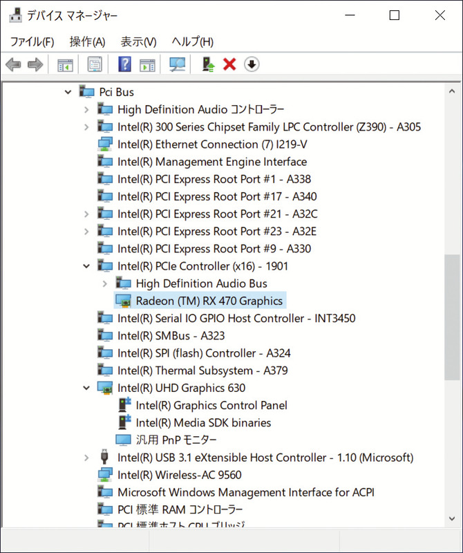The width and height of the screenshot is (463, 553).
Task: Click the scrollbar up arrow
Action: [x=452, y=91]
